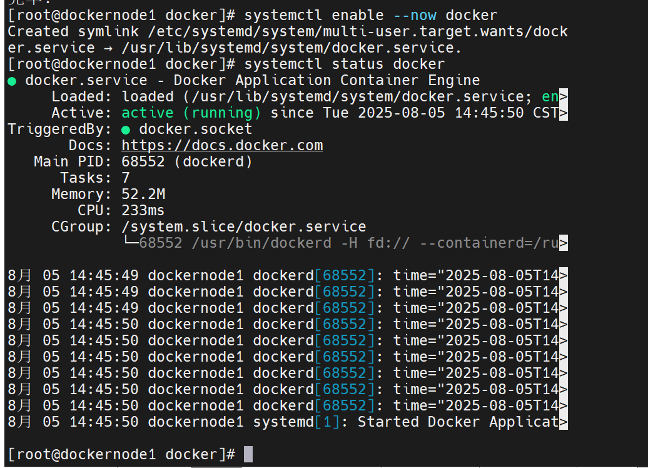The height and width of the screenshot is (468, 648).
Task: Click the truncation marker on the /usr/bin/dockerd line
Action: coord(564,243)
